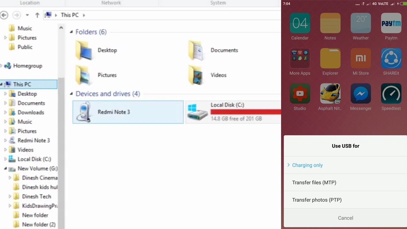Click the navigation pane vertical scrollbar
Viewport: 407px width, 229px height.
click(61, 153)
